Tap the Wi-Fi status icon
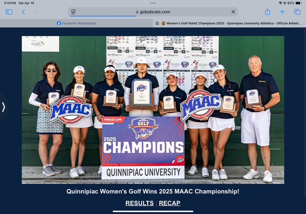The width and height of the screenshot is (306, 214). click(x=281, y=3)
